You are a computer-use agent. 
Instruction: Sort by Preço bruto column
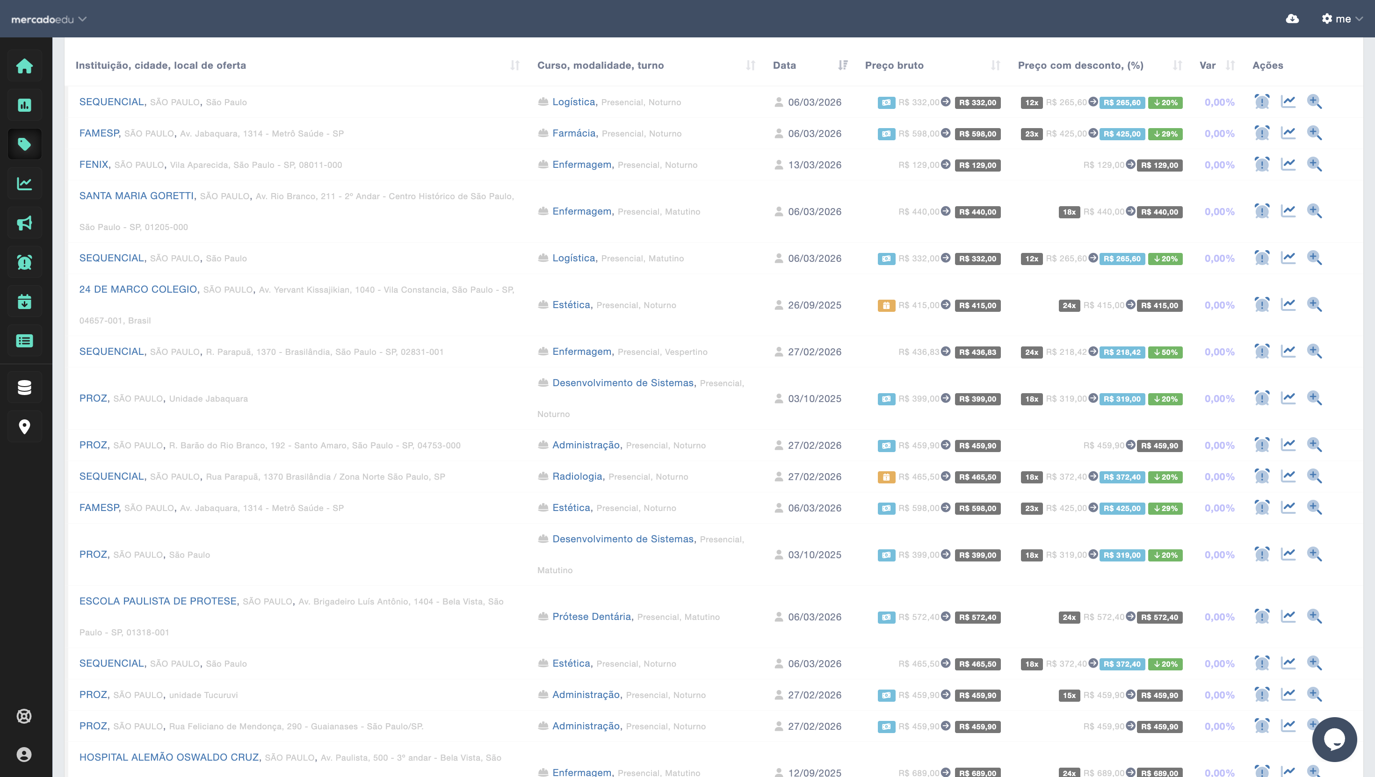tap(996, 65)
